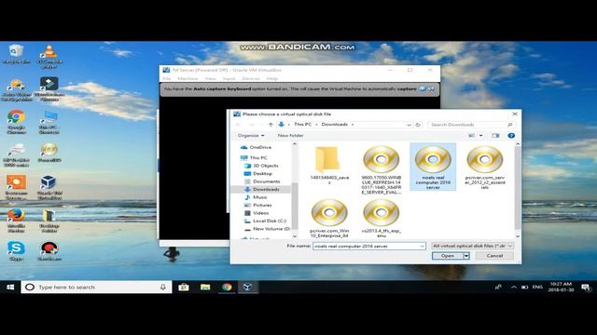Select the pcriver.com_Win10_Enterprise_64 disc image
Image resolution: width=597 pixels, height=335 pixels.
[329, 219]
